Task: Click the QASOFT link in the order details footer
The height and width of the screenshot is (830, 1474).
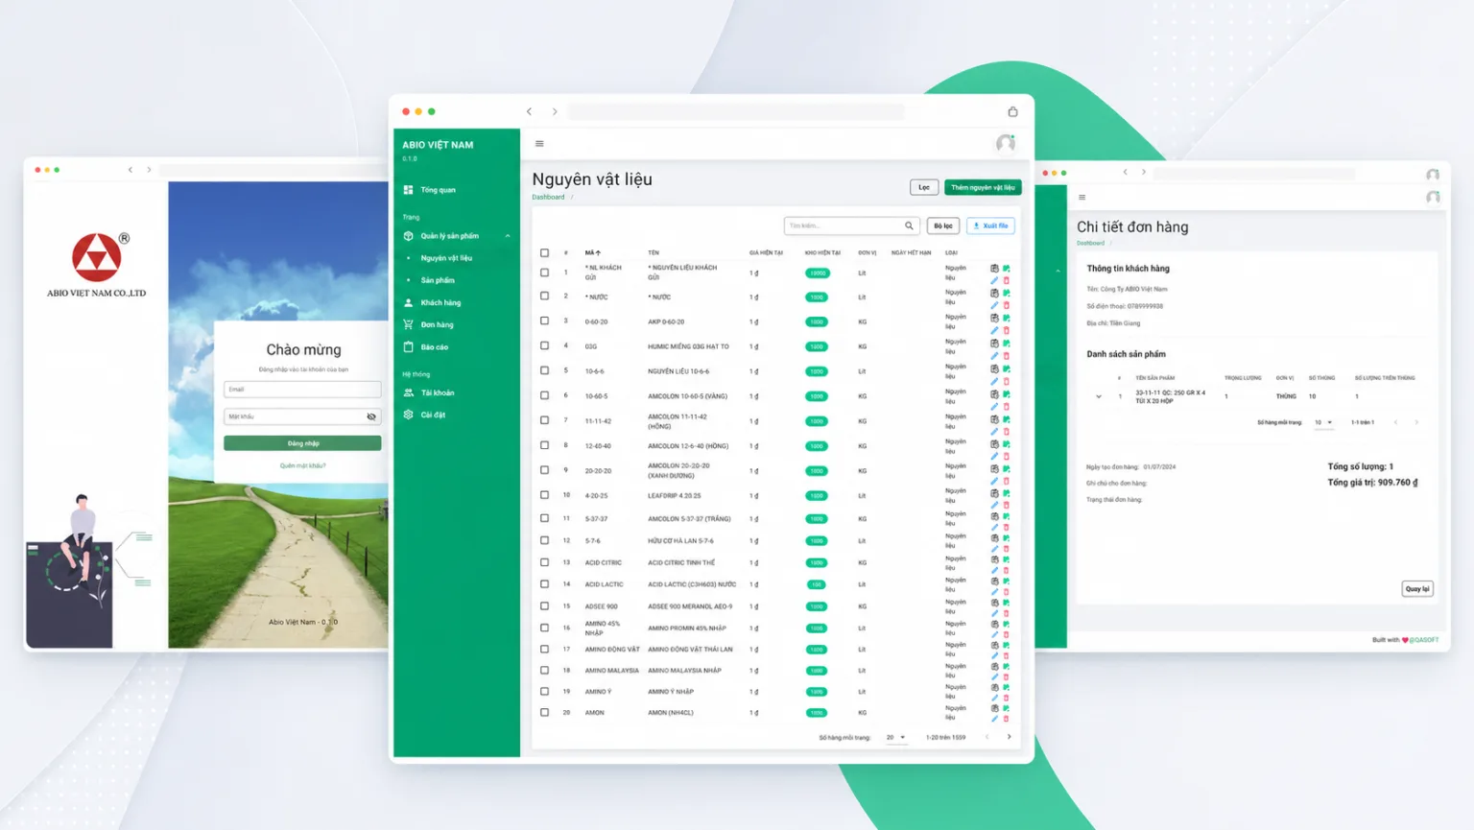Action: tap(1424, 640)
